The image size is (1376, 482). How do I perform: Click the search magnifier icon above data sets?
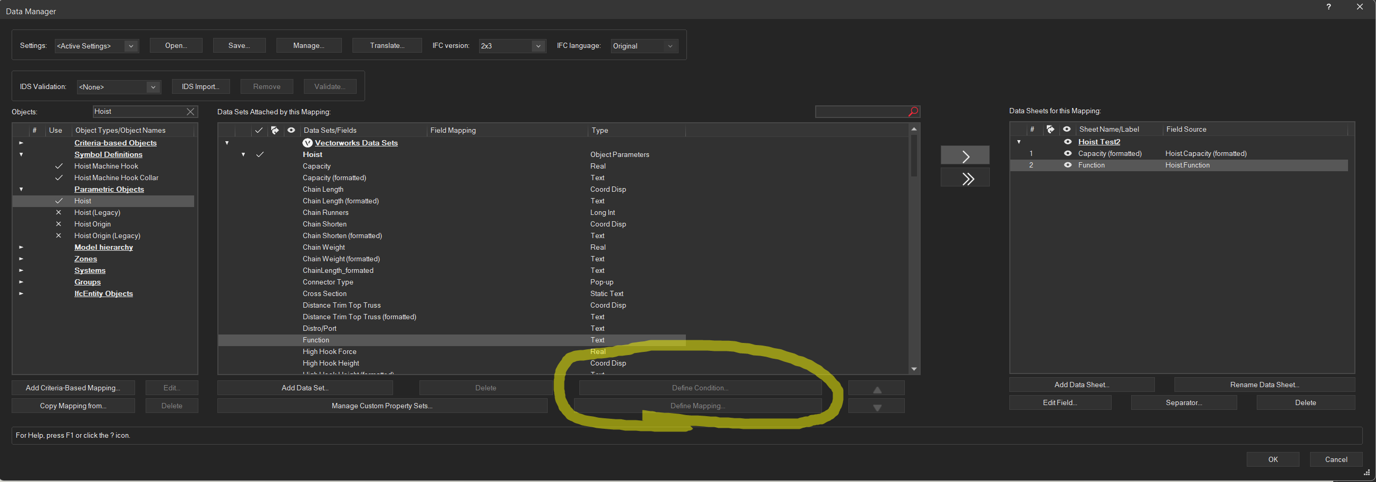click(x=913, y=112)
